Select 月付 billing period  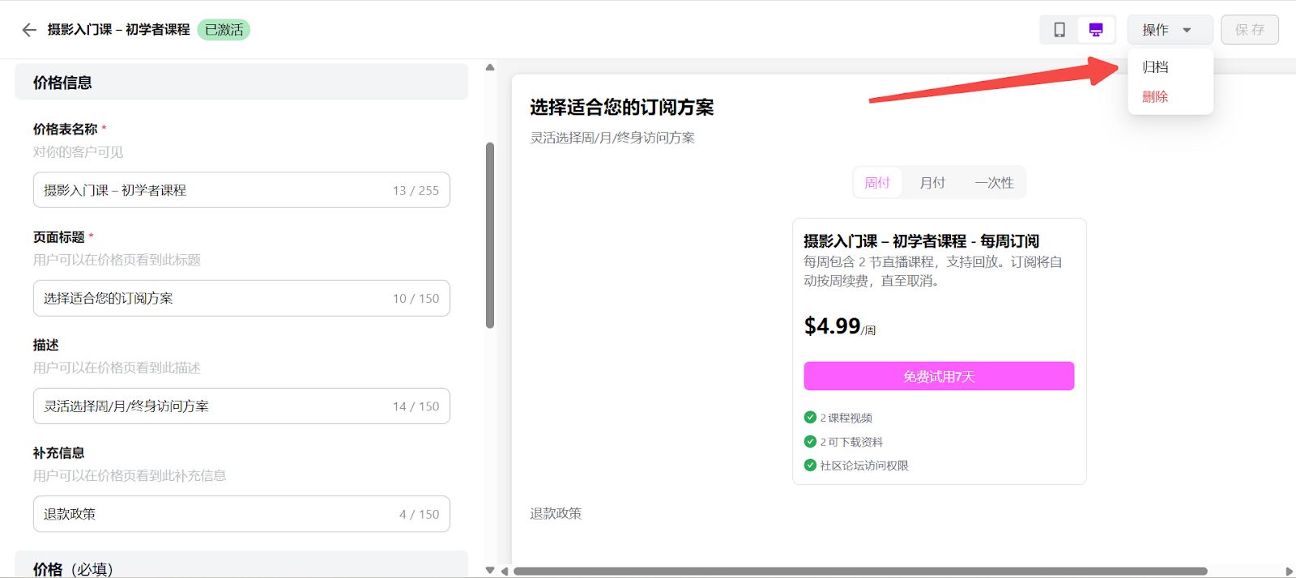coord(932,183)
